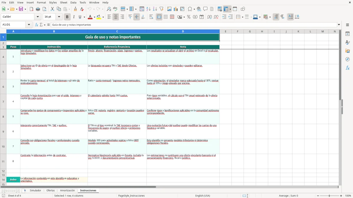353x198 pixels.
Task: Open Borders dropdown arrow
Action: click(x=242, y=17)
